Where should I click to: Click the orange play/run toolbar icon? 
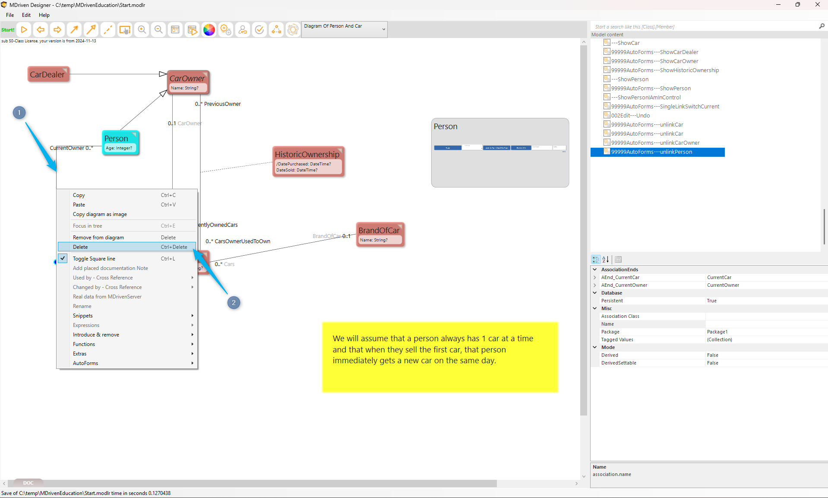click(x=24, y=30)
